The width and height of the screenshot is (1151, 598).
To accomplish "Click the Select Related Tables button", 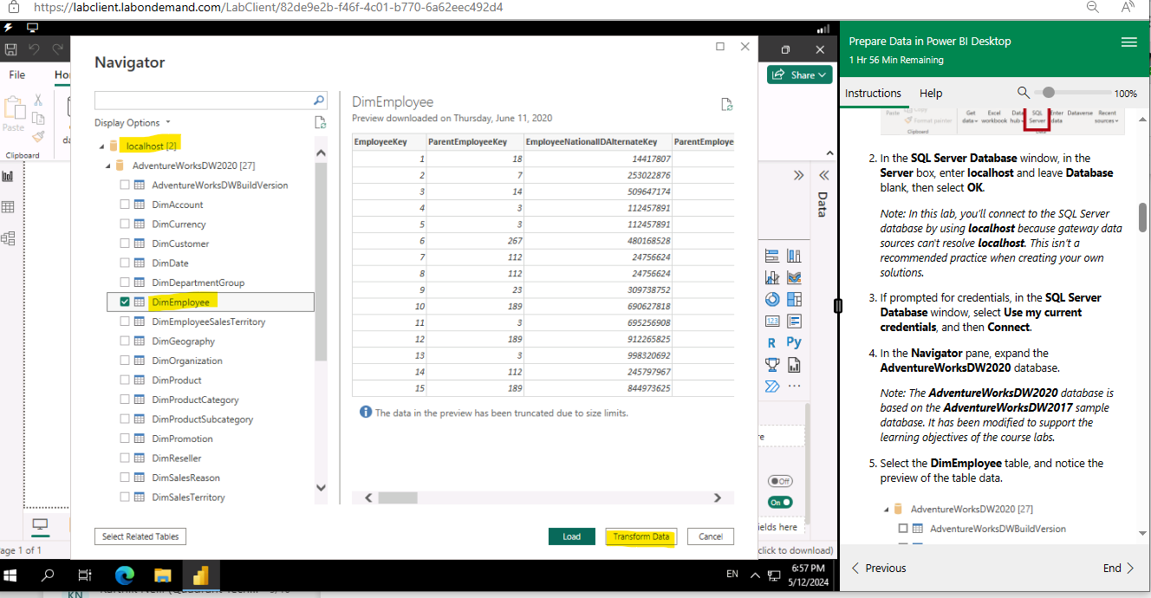I will tap(140, 536).
